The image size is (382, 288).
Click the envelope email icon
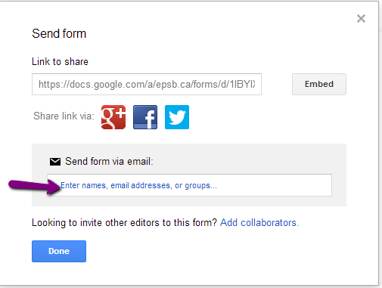coord(55,162)
